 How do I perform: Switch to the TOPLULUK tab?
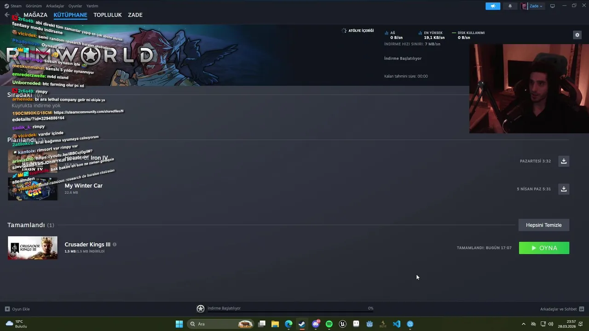(x=108, y=15)
